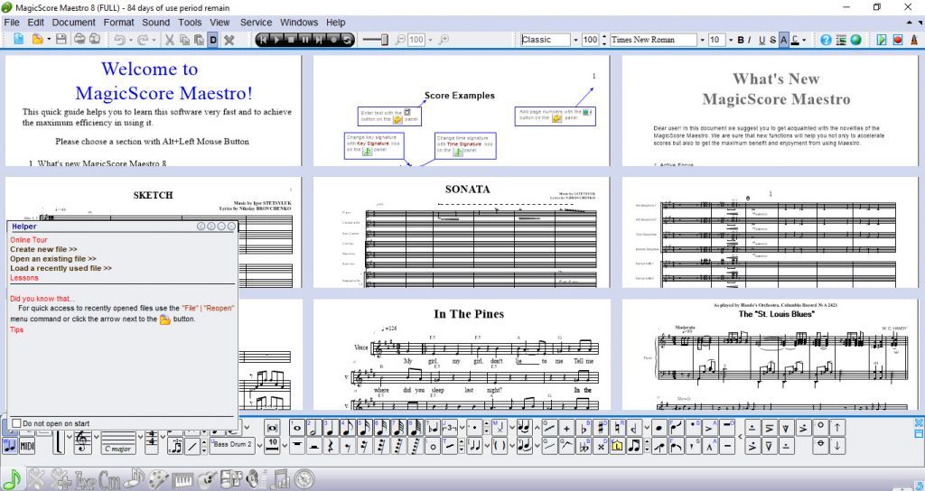Open the Sound menu

coord(155,23)
